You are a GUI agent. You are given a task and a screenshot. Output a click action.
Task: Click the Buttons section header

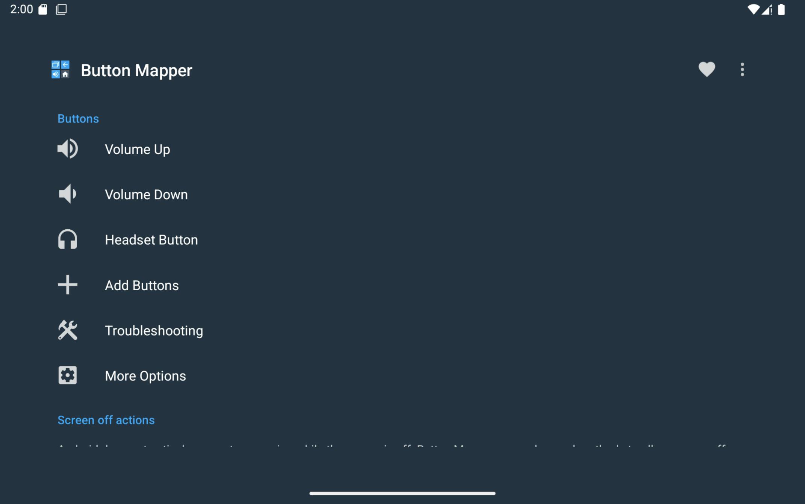[x=78, y=119]
